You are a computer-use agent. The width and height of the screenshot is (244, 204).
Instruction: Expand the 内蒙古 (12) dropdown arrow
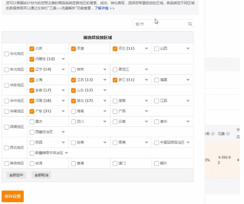[x=63, y=59]
